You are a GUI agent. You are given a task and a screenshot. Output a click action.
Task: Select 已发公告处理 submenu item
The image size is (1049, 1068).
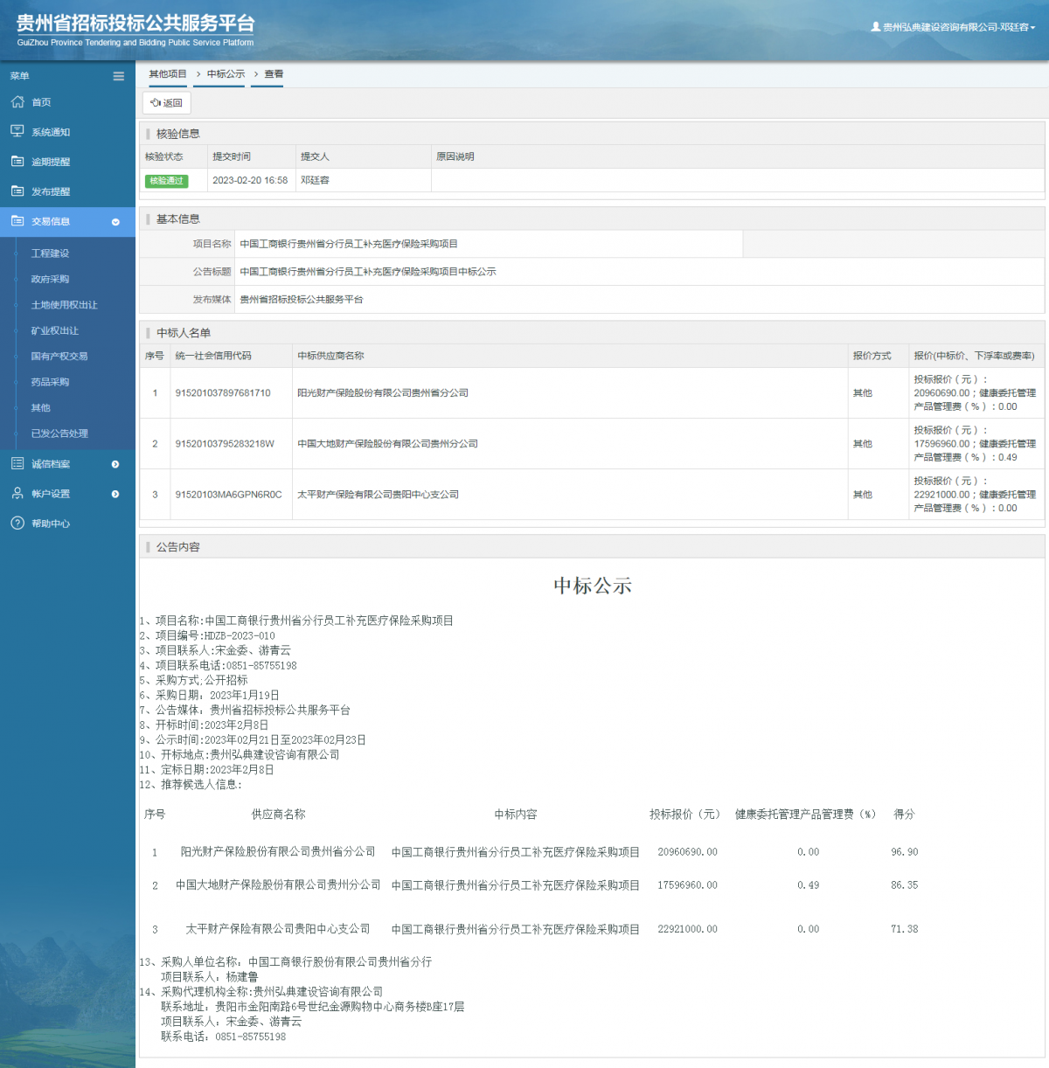click(59, 433)
